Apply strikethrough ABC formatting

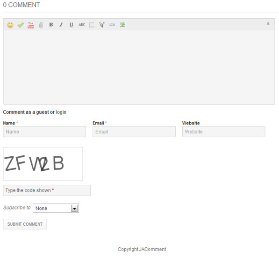[x=82, y=25]
